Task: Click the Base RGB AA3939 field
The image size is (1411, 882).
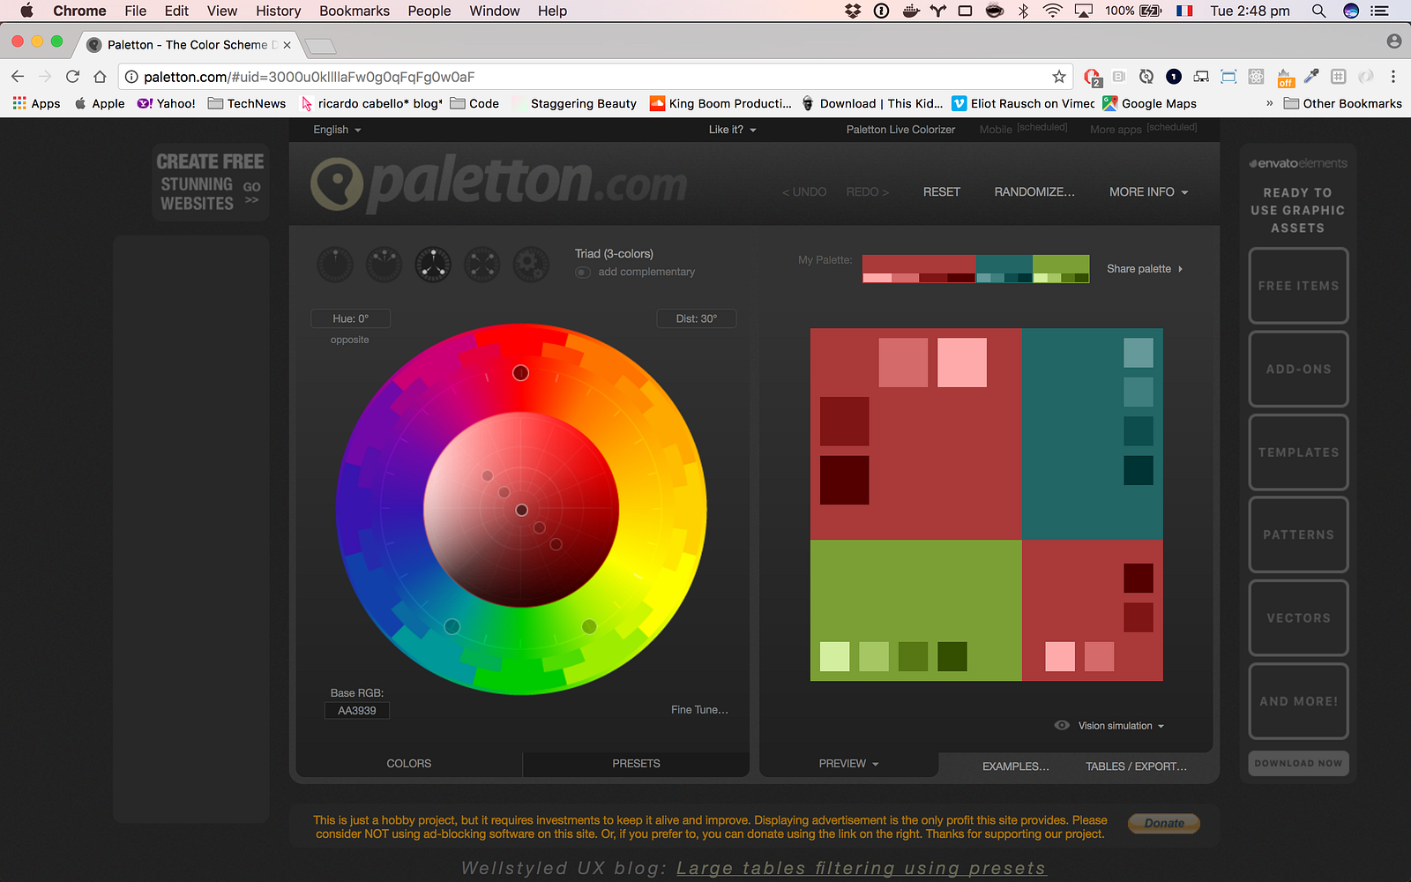Action: [357, 711]
